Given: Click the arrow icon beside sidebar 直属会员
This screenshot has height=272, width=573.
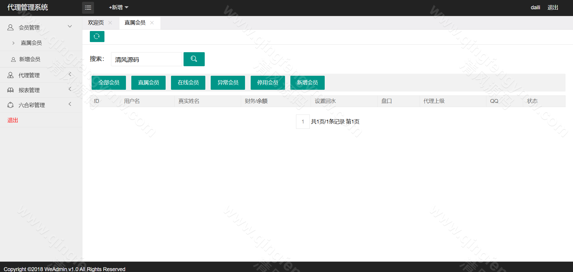Looking at the screenshot, I should click(13, 43).
